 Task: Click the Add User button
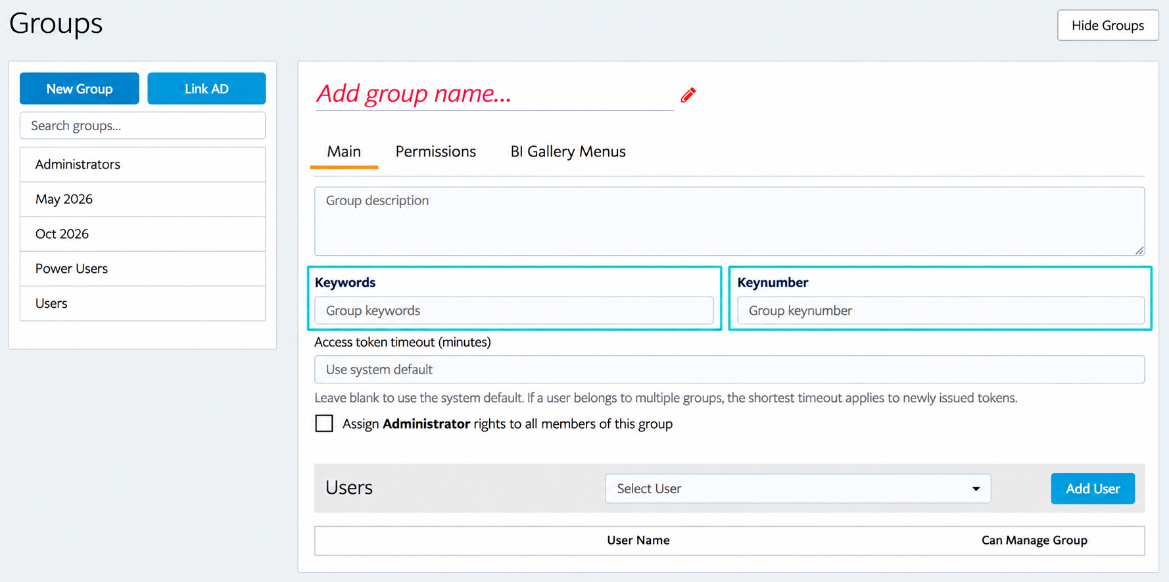click(x=1093, y=489)
